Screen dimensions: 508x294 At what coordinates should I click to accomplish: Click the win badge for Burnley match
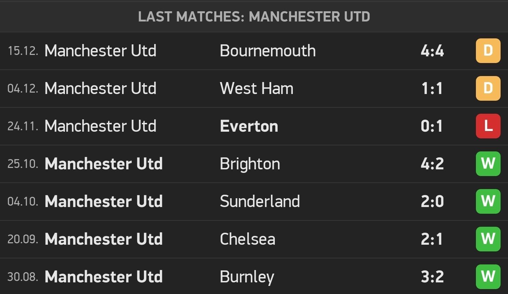click(488, 277)
